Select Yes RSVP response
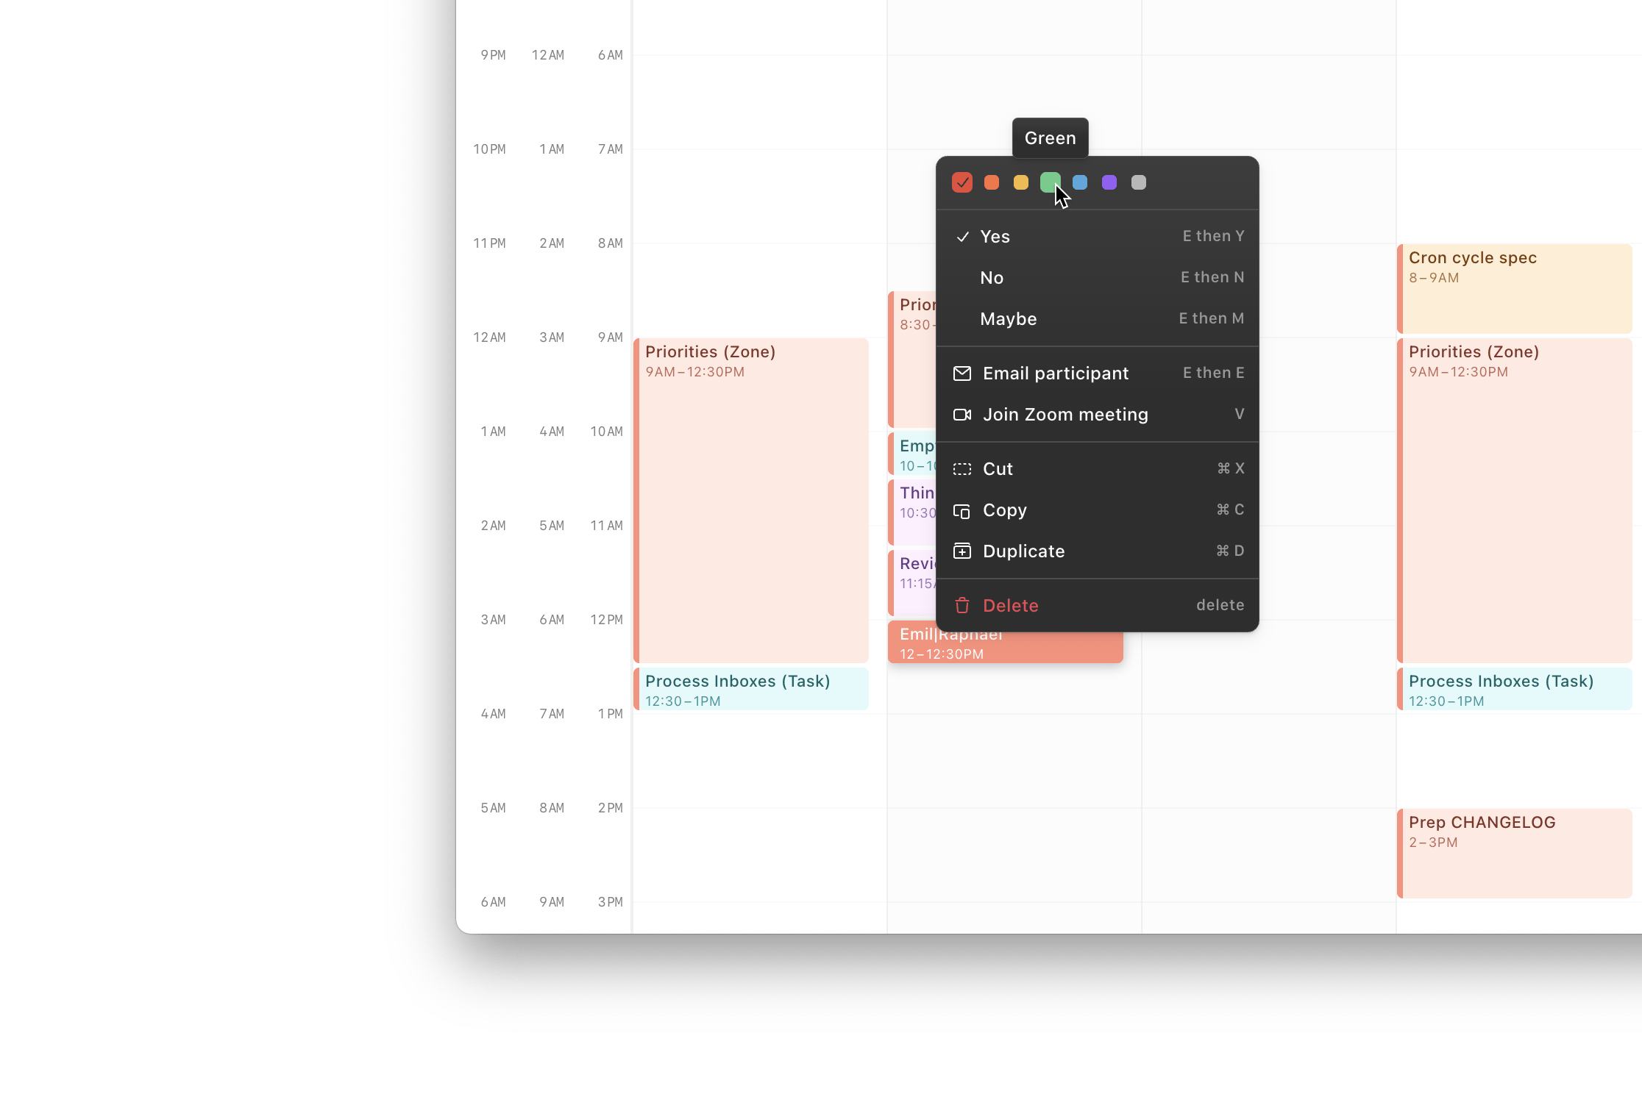This screenshot has height=1094, width=1642. 995,236
